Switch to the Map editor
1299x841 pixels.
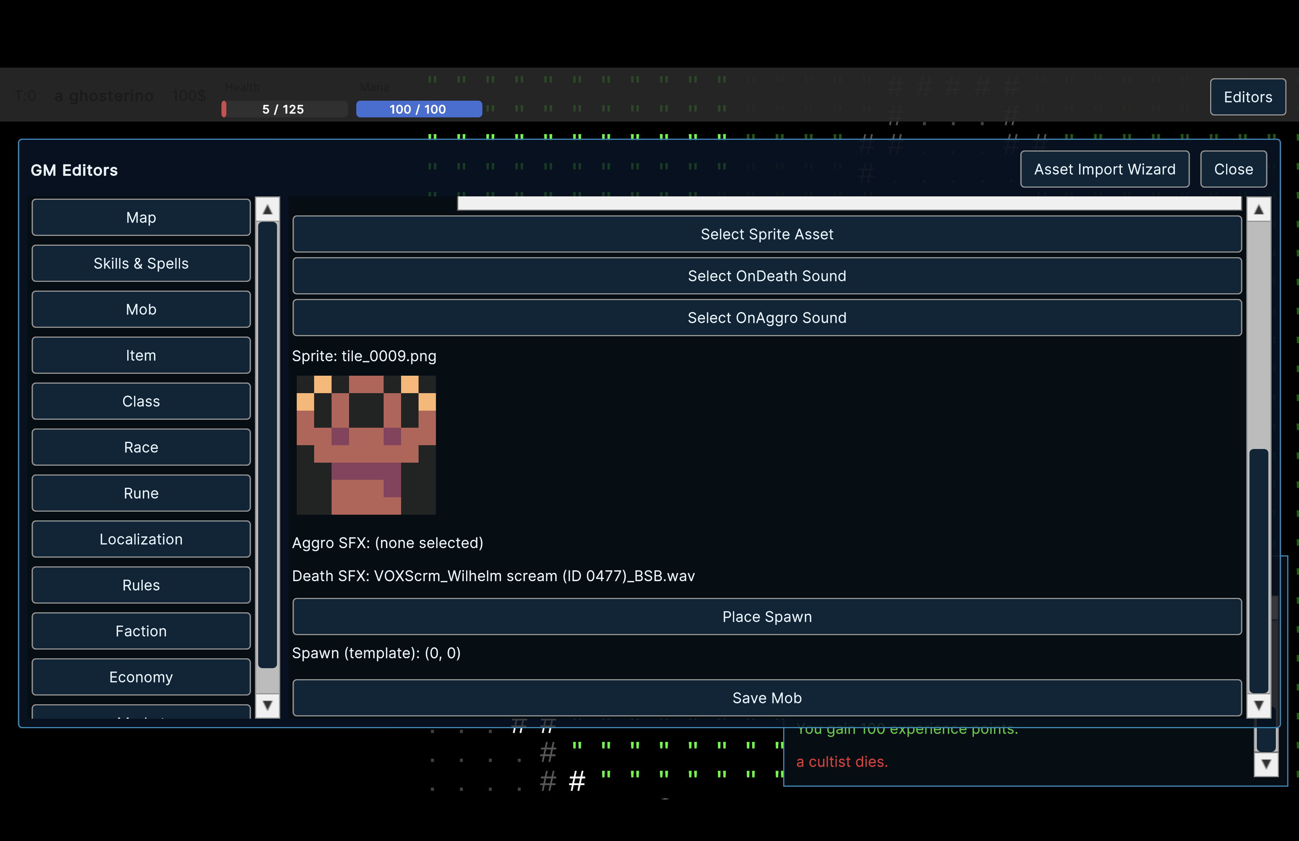coord(141,217)
